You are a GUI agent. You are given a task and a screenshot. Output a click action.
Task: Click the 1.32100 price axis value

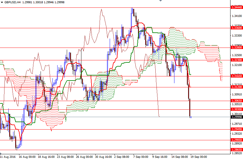click(x=237, y=65)
